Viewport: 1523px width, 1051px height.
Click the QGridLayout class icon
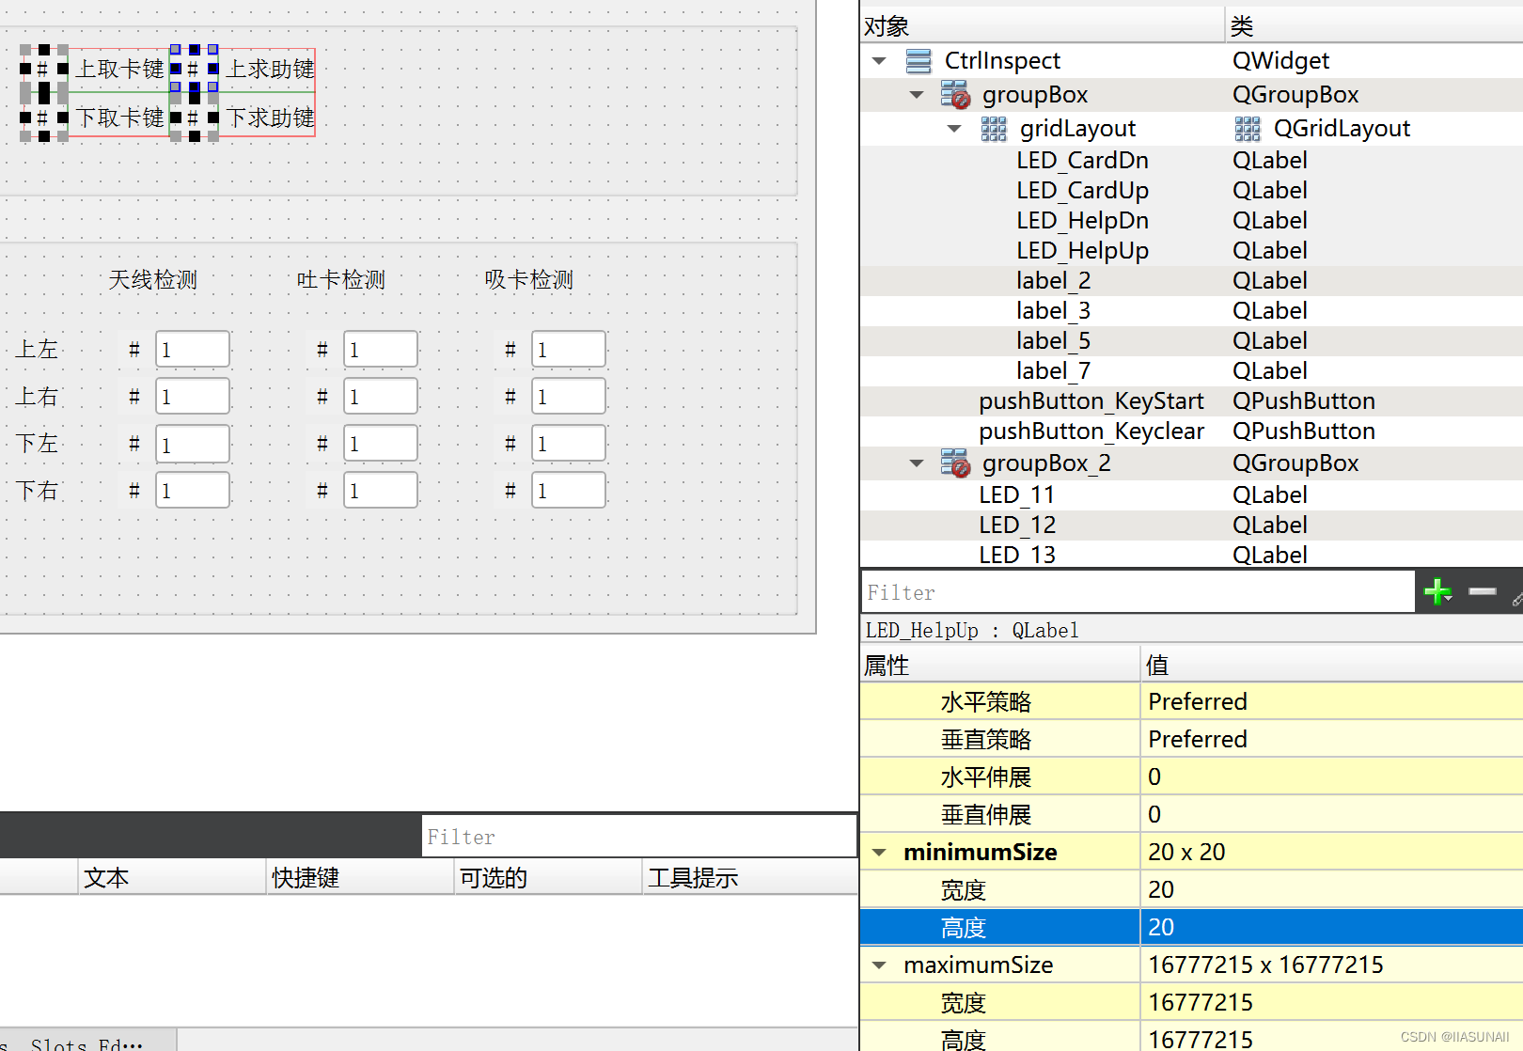coord(1248,129)
